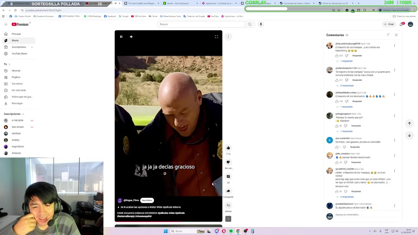Expand 1 respuesta under RafaelMedina comment

click(345, 107)
